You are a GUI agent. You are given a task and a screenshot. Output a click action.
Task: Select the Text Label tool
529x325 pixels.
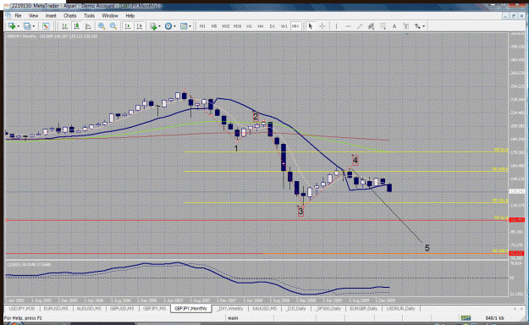coord(406,26)
